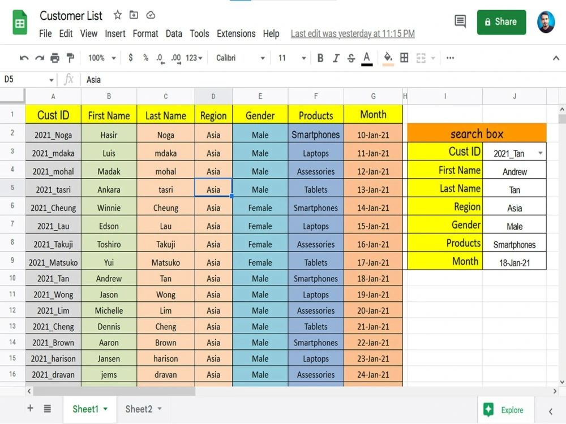Screen dimensions: 566x424
Task: Decrease decimal places icon
Action: pos(160,58)
